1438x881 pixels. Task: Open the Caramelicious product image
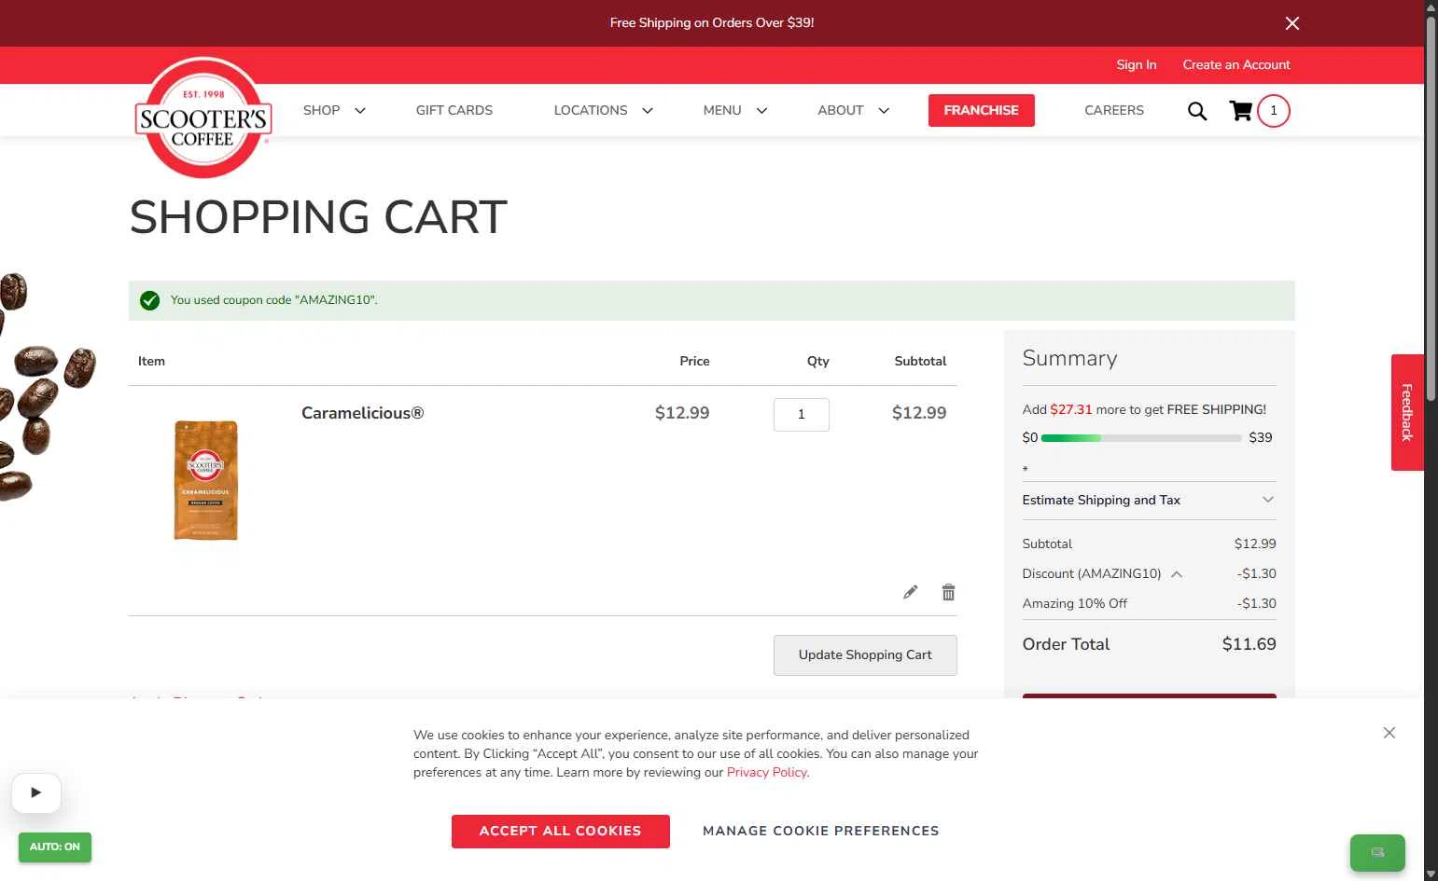pos(206,480)
